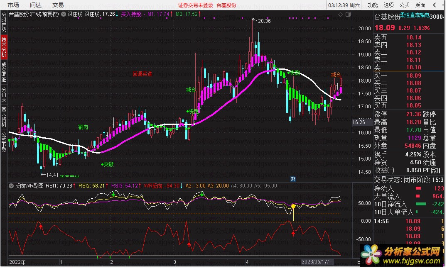Image resolution: width=447 pixels, height=268 pixels.
Task: Click the 最高 value 18.20
Action: point(414,122)
